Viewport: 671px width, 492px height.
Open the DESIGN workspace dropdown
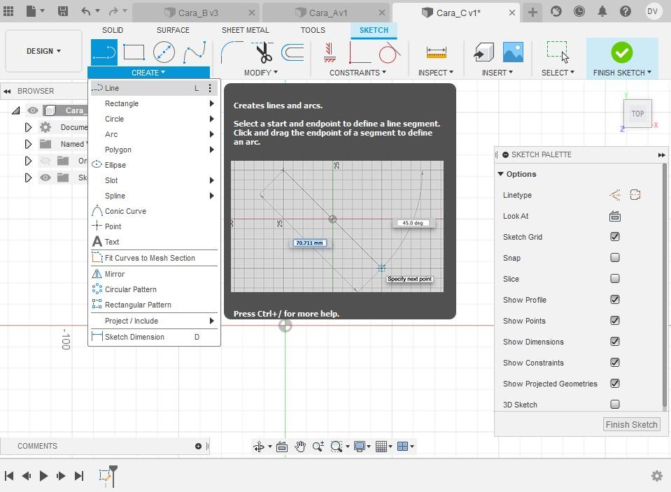point(43,51)
